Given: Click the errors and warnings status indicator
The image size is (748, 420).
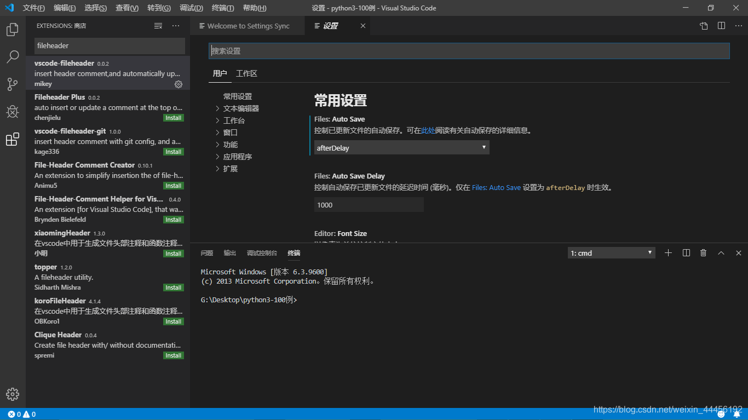Looking at the screenshot, I should (22, 414).
